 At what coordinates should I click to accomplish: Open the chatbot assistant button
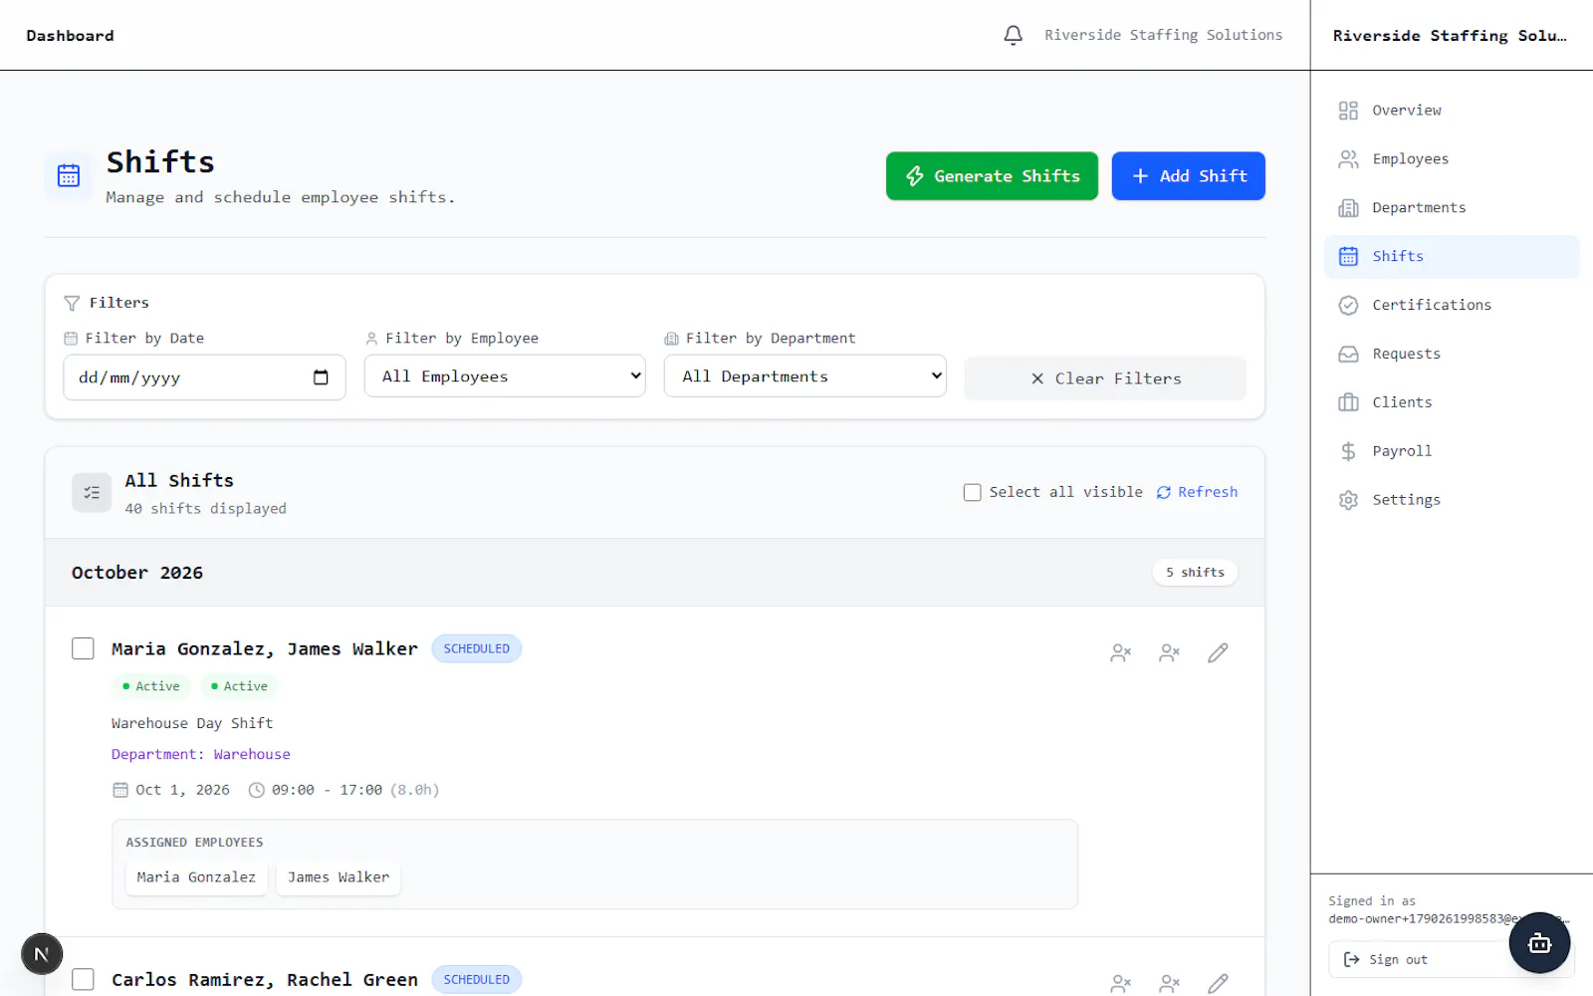pos(1539,942)
